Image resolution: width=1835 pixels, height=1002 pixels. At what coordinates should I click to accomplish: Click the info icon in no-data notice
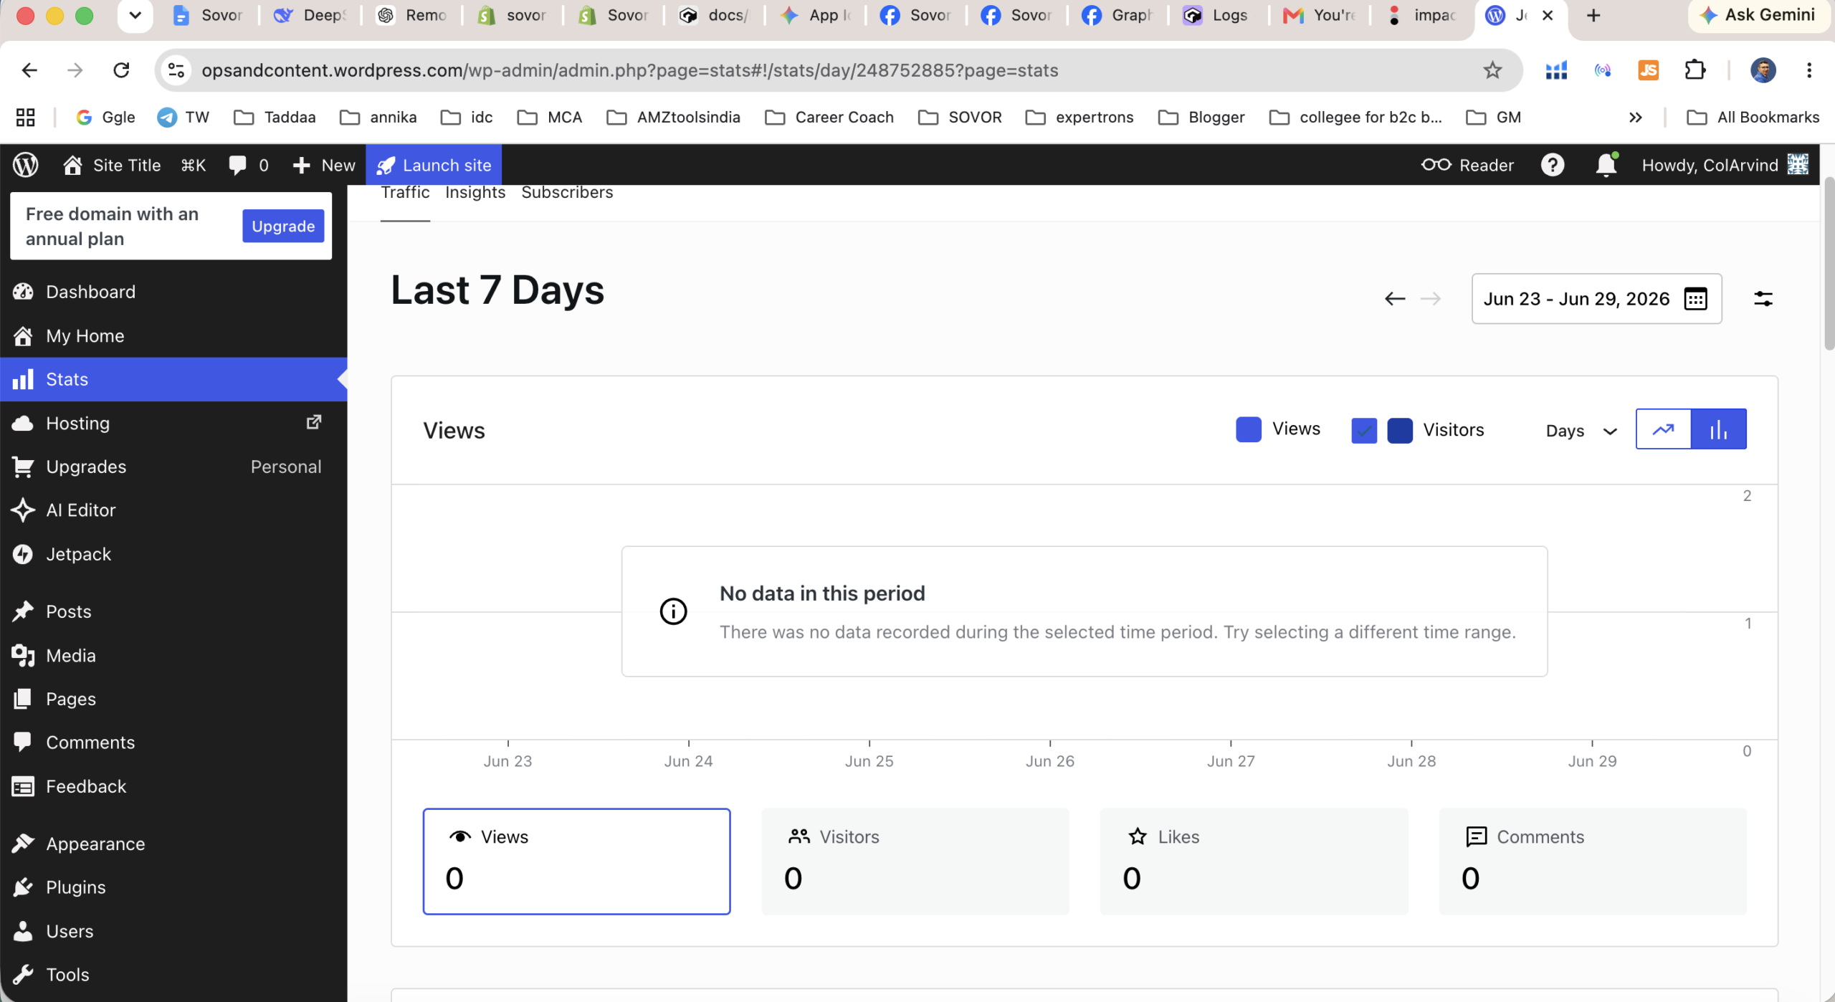(x=673, y=611)
